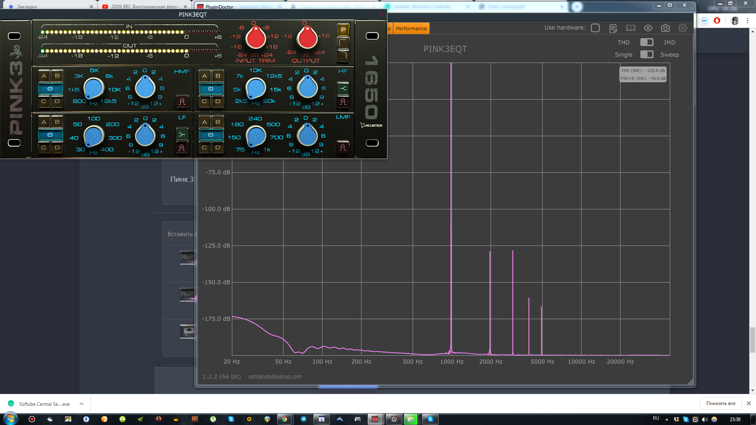Toggle LF band power button
Screen dimensions: 756x425
coord(50,135)
